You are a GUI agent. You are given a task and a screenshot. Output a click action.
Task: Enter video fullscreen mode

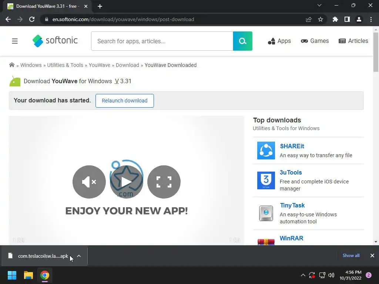[x=164, y=182]
